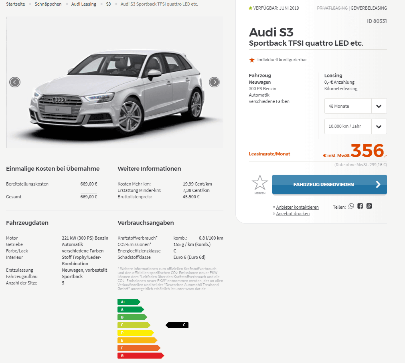Click the green availability indicator icon
Screen dimensions: 405x363
click(x=250, y=8)
